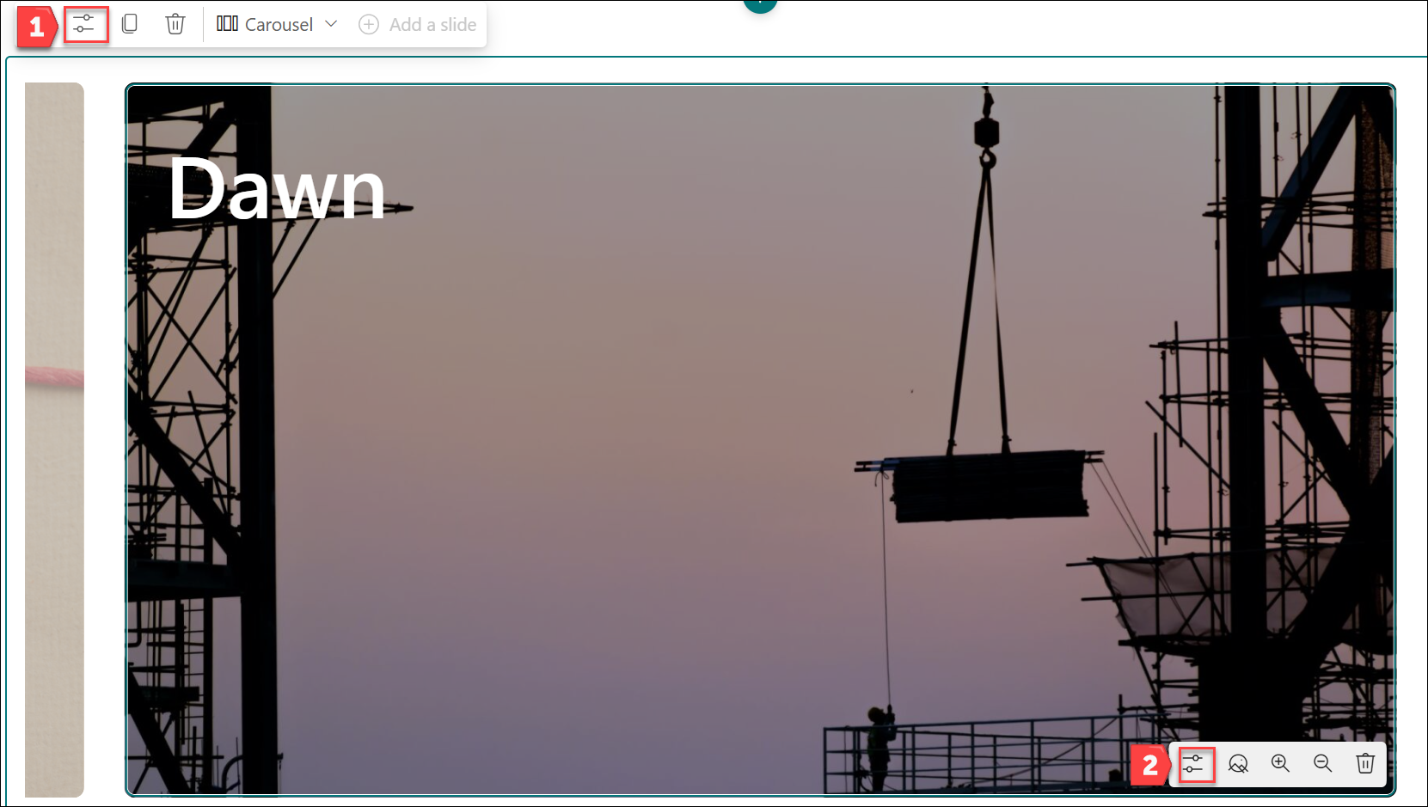Screen dimensions: 1428x807
Task: Open slide properties in bottom image toolbar
Action: [1193, 764]
